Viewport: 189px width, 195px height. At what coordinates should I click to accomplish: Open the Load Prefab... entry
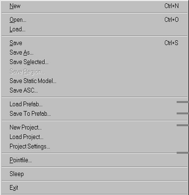pyautogui.click(x=94, y=104)
